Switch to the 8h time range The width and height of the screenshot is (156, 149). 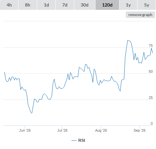tap(28, 5)
